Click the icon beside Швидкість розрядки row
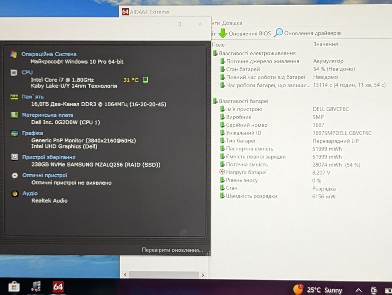Image resolution: width=392 pixels, height=295 pixels. 222,196
